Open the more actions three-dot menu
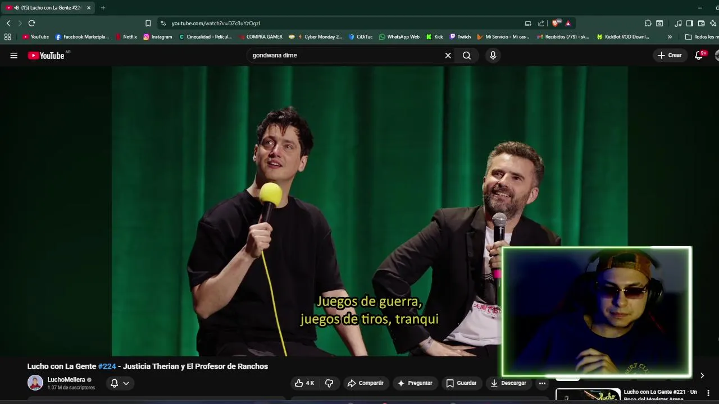Image resolution: width=719 pixels, height=404 pixels. pos(542,383)
